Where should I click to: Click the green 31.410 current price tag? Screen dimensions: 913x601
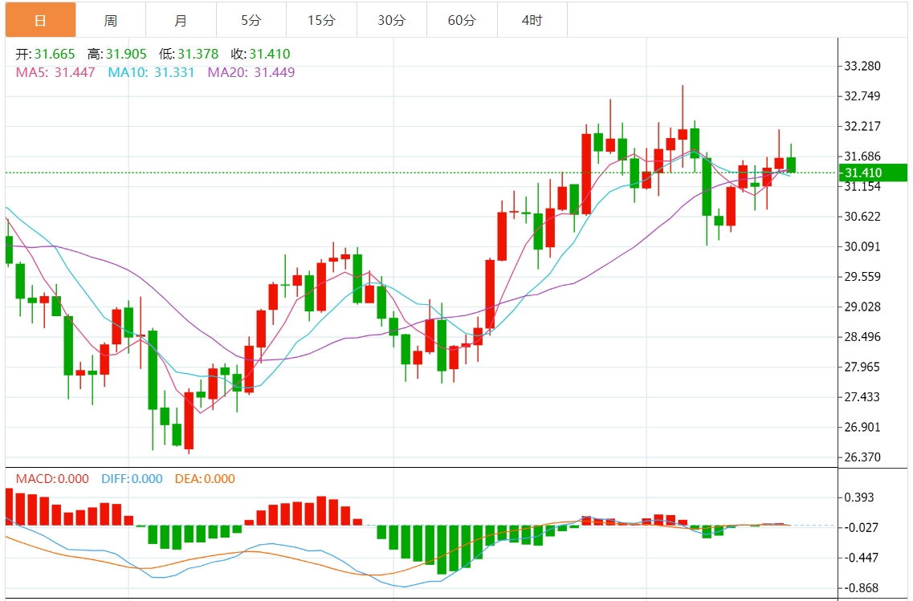click(872, 173)
